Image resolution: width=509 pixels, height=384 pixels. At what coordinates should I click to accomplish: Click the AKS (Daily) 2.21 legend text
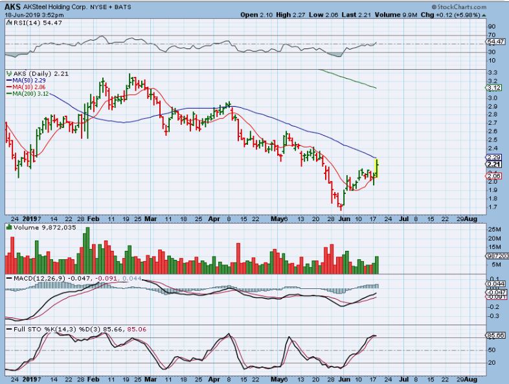click(41, 74)
